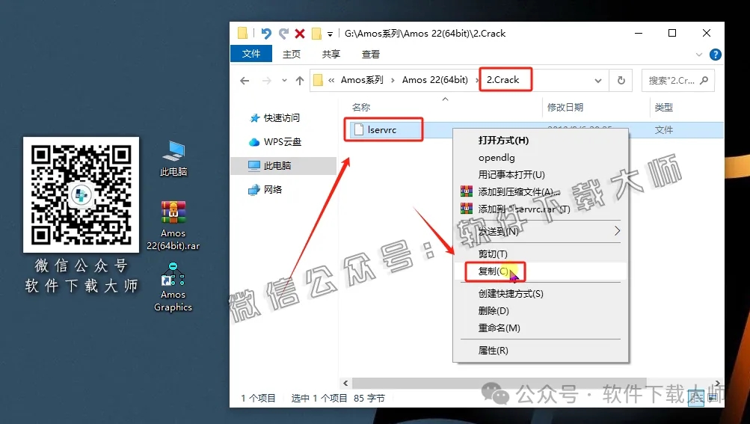Viewport: 750px width, 424px height.
Task: Click 2.Crack in the address path
Action: (502, 80)
